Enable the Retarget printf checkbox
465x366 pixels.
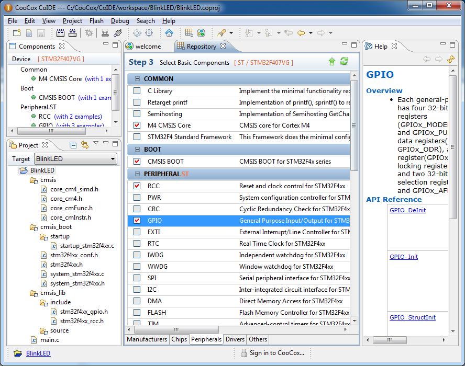137,102
